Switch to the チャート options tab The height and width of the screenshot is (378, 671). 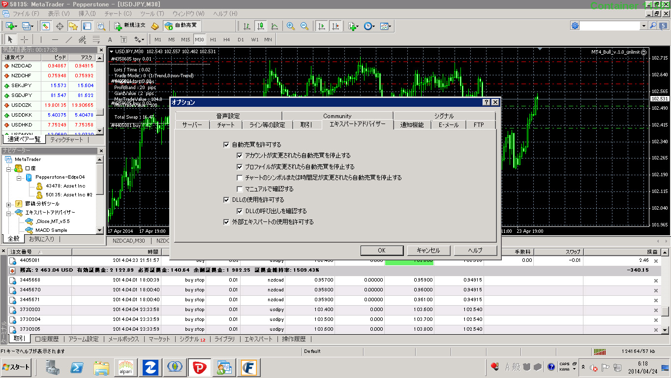coord(226,125)
